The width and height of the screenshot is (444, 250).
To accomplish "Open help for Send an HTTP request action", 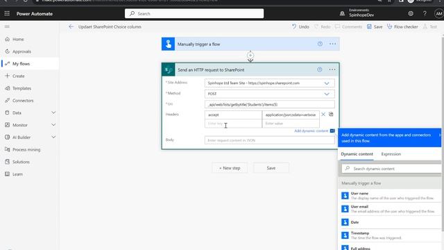I will tap(320, 69).
